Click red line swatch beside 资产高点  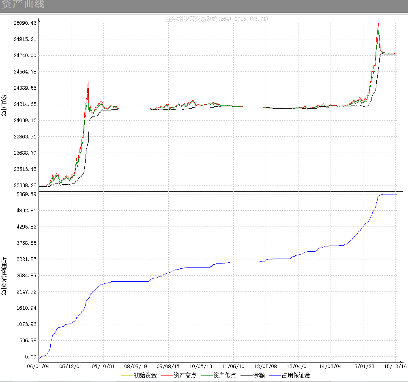pos(167,376)
